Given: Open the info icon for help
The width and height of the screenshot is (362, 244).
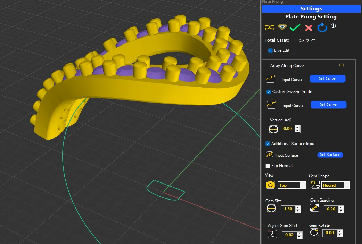Looking at the screenshot, I should 333,26.
